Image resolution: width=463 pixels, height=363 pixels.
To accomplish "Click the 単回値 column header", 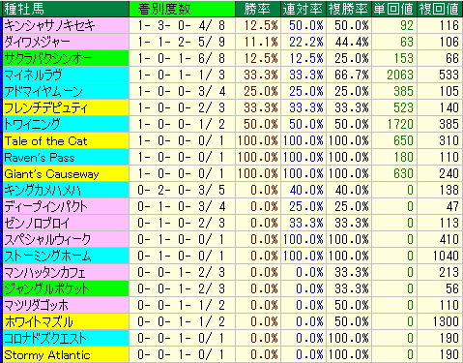I will tap(394, 9).
